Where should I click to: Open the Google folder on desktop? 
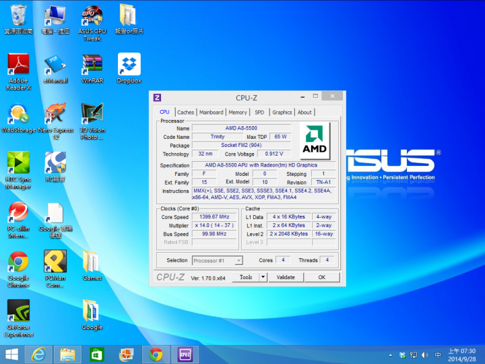[x=92, y=315]
